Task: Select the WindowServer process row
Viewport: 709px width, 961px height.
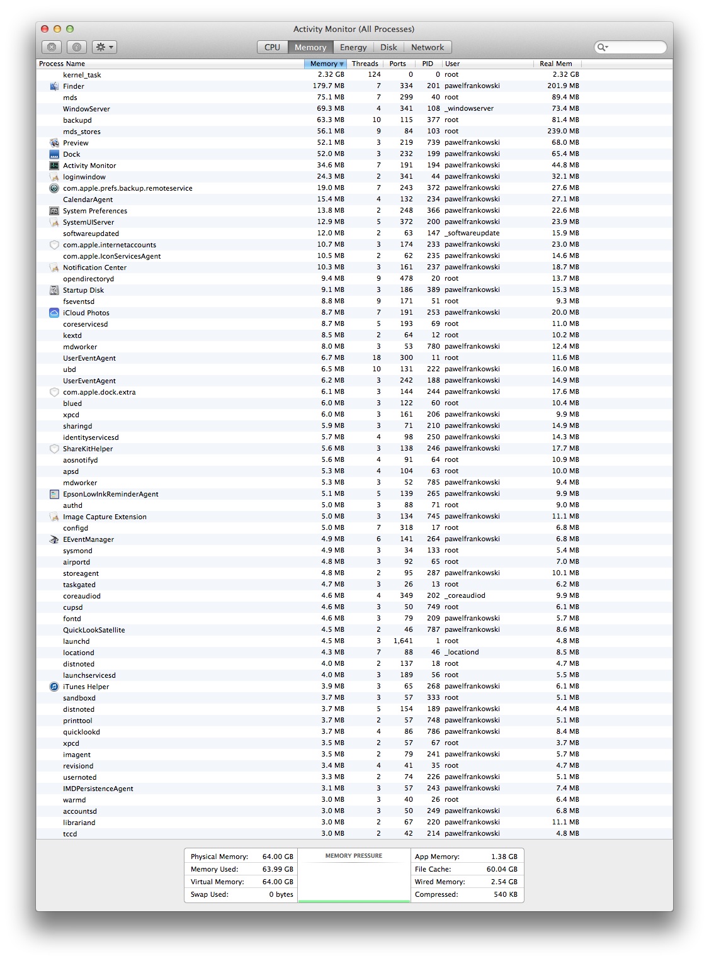Action: pyautogui.click(x=354, y=109)
